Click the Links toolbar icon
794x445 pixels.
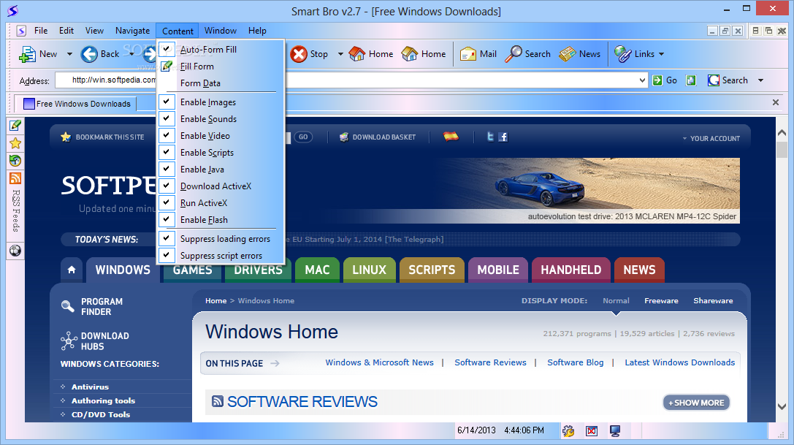point(623,54)
